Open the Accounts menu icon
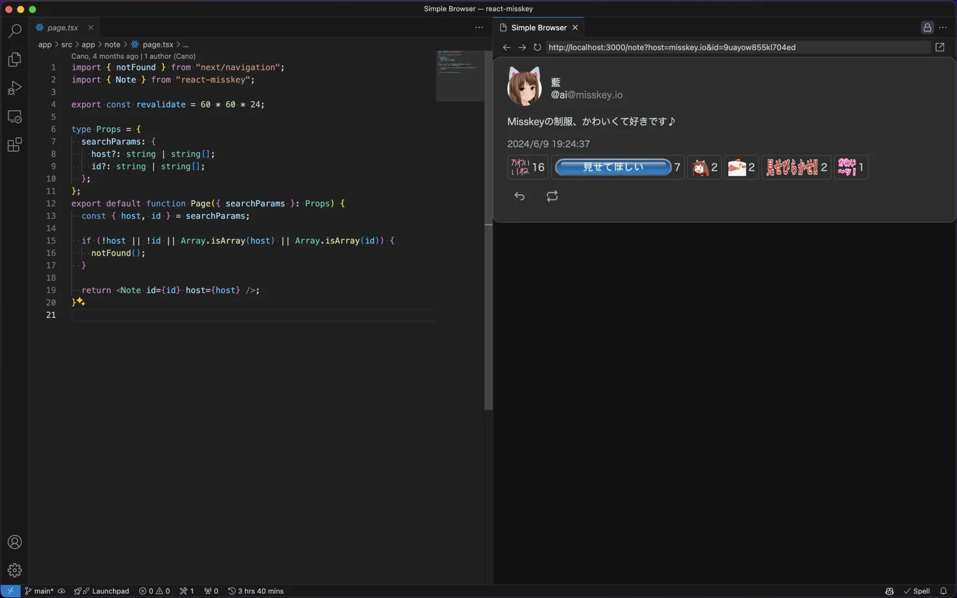The image size is (957, 598). pos(15,542)
